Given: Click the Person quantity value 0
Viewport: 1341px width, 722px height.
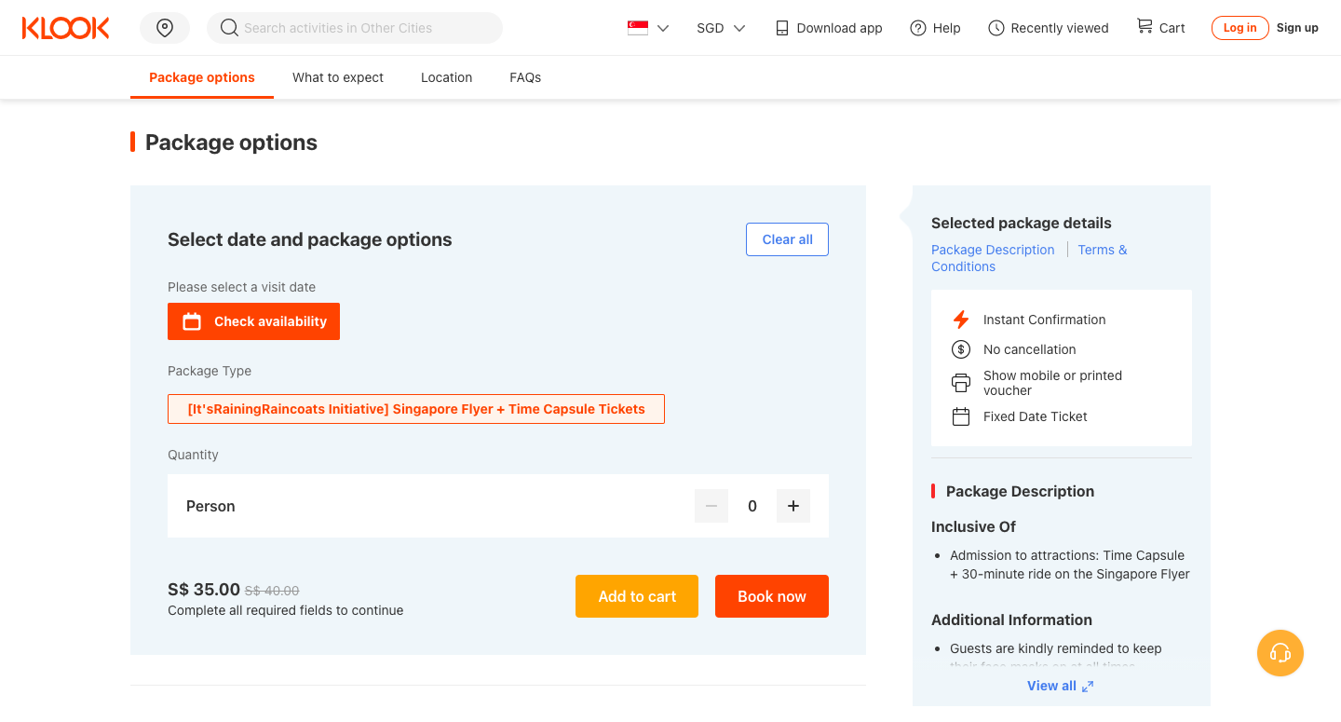Looking at the screenshot, I should [x=752, y=506].
